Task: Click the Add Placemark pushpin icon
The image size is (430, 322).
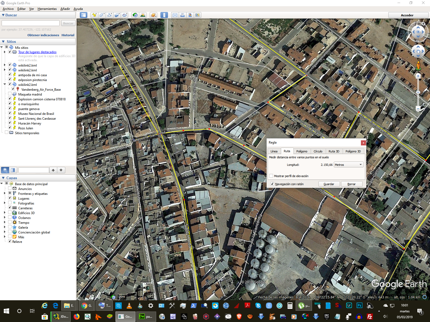Action: coord(94,15)
